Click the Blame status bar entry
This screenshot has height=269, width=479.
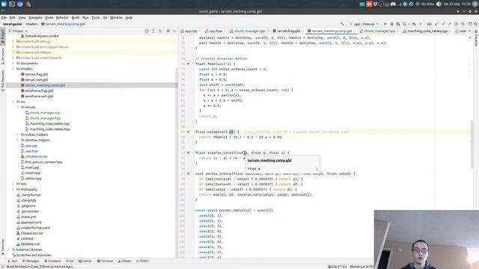362,267
